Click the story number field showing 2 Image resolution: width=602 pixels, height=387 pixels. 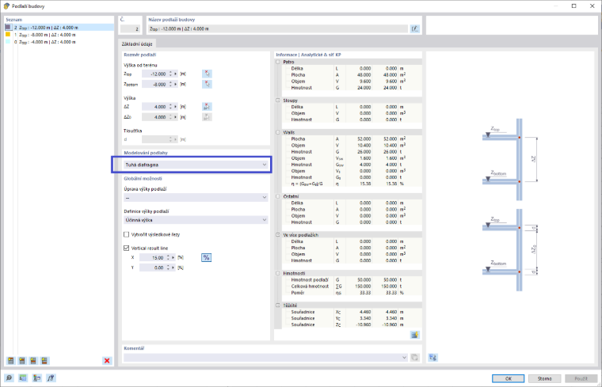(x=130, y=28)
